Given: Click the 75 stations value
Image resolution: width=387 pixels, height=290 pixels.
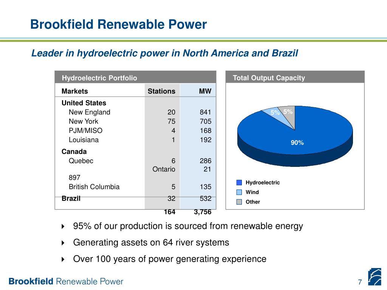Looking at the screenshot, I should (171, 121).
